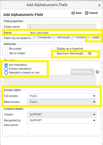The height and width of the screenshot is (145, 103).
Task: Select Mandatory based on rule option
Action: pos(6,72)
